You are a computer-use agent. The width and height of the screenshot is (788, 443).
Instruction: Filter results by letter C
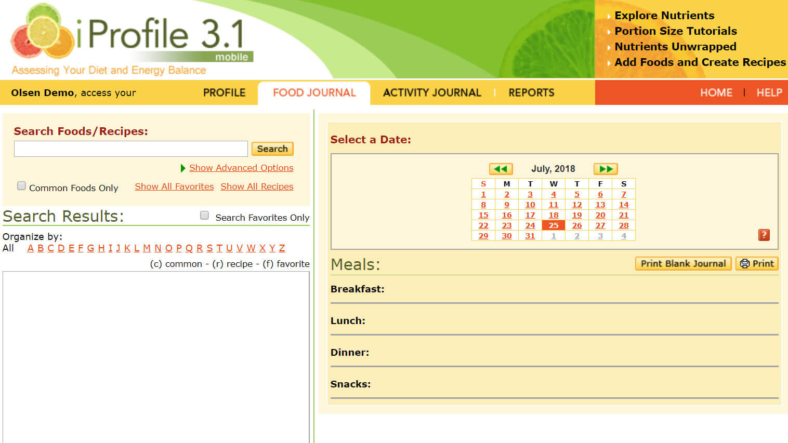coord(51,248)
